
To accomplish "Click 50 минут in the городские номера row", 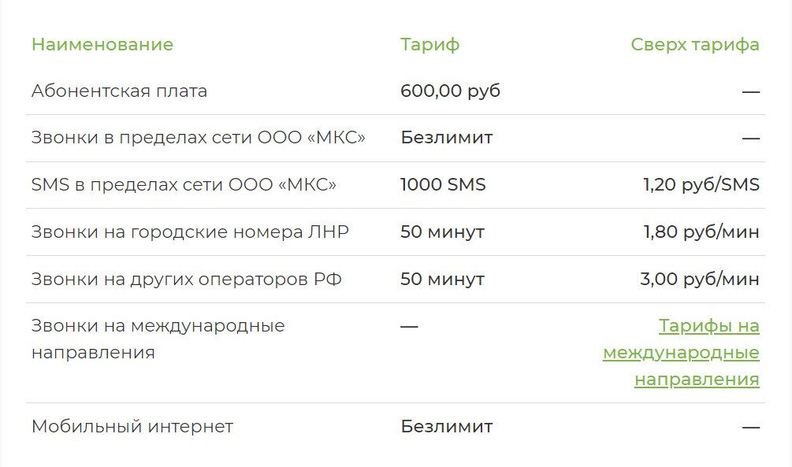I will coord(442,232).
